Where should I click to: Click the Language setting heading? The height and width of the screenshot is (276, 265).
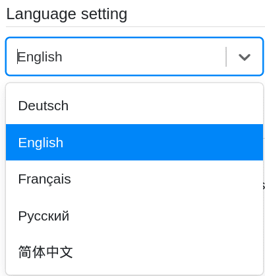coord(67,15)
